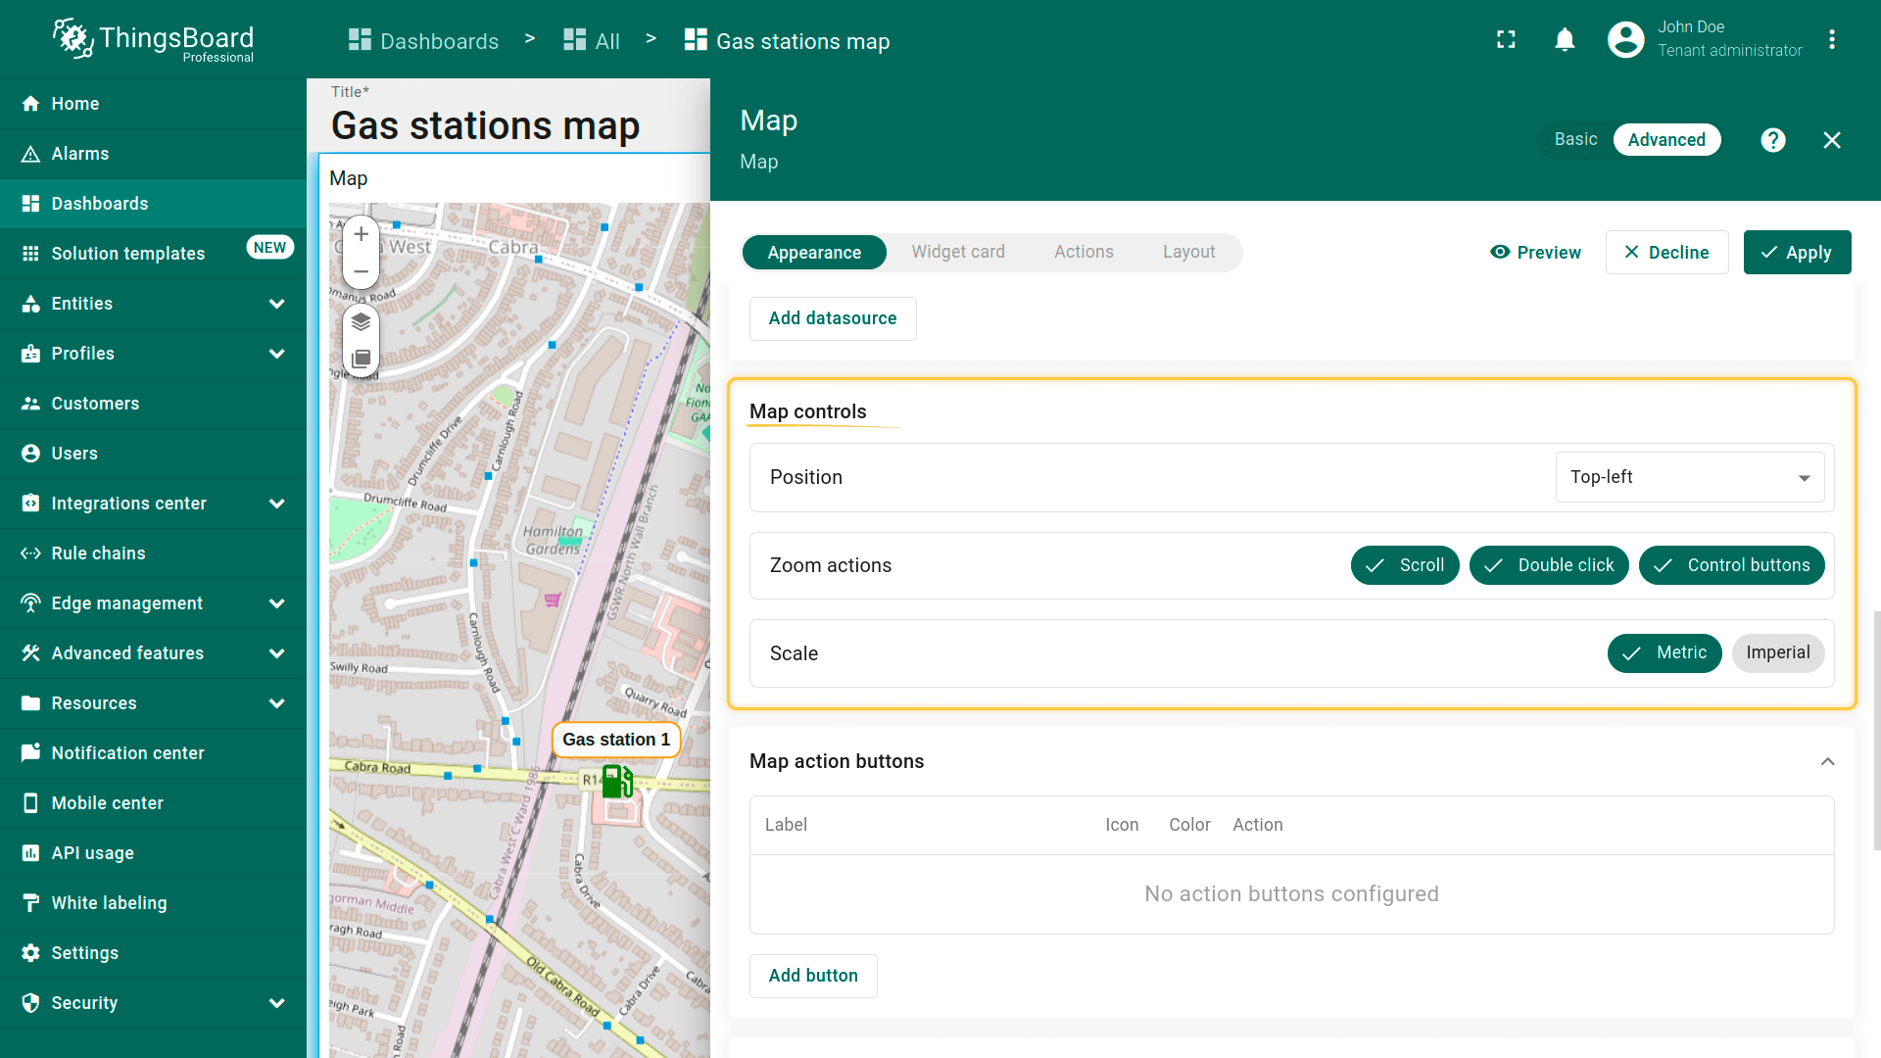Click the gas station marker on map
1881x1058 pixels.
point(616,782)
